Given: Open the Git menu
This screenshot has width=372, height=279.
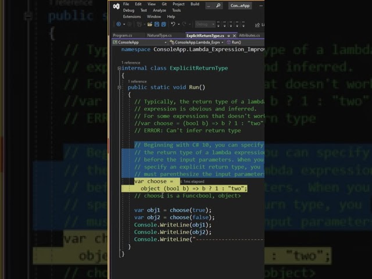Looking at the screenshot, I should coord(164,4).
